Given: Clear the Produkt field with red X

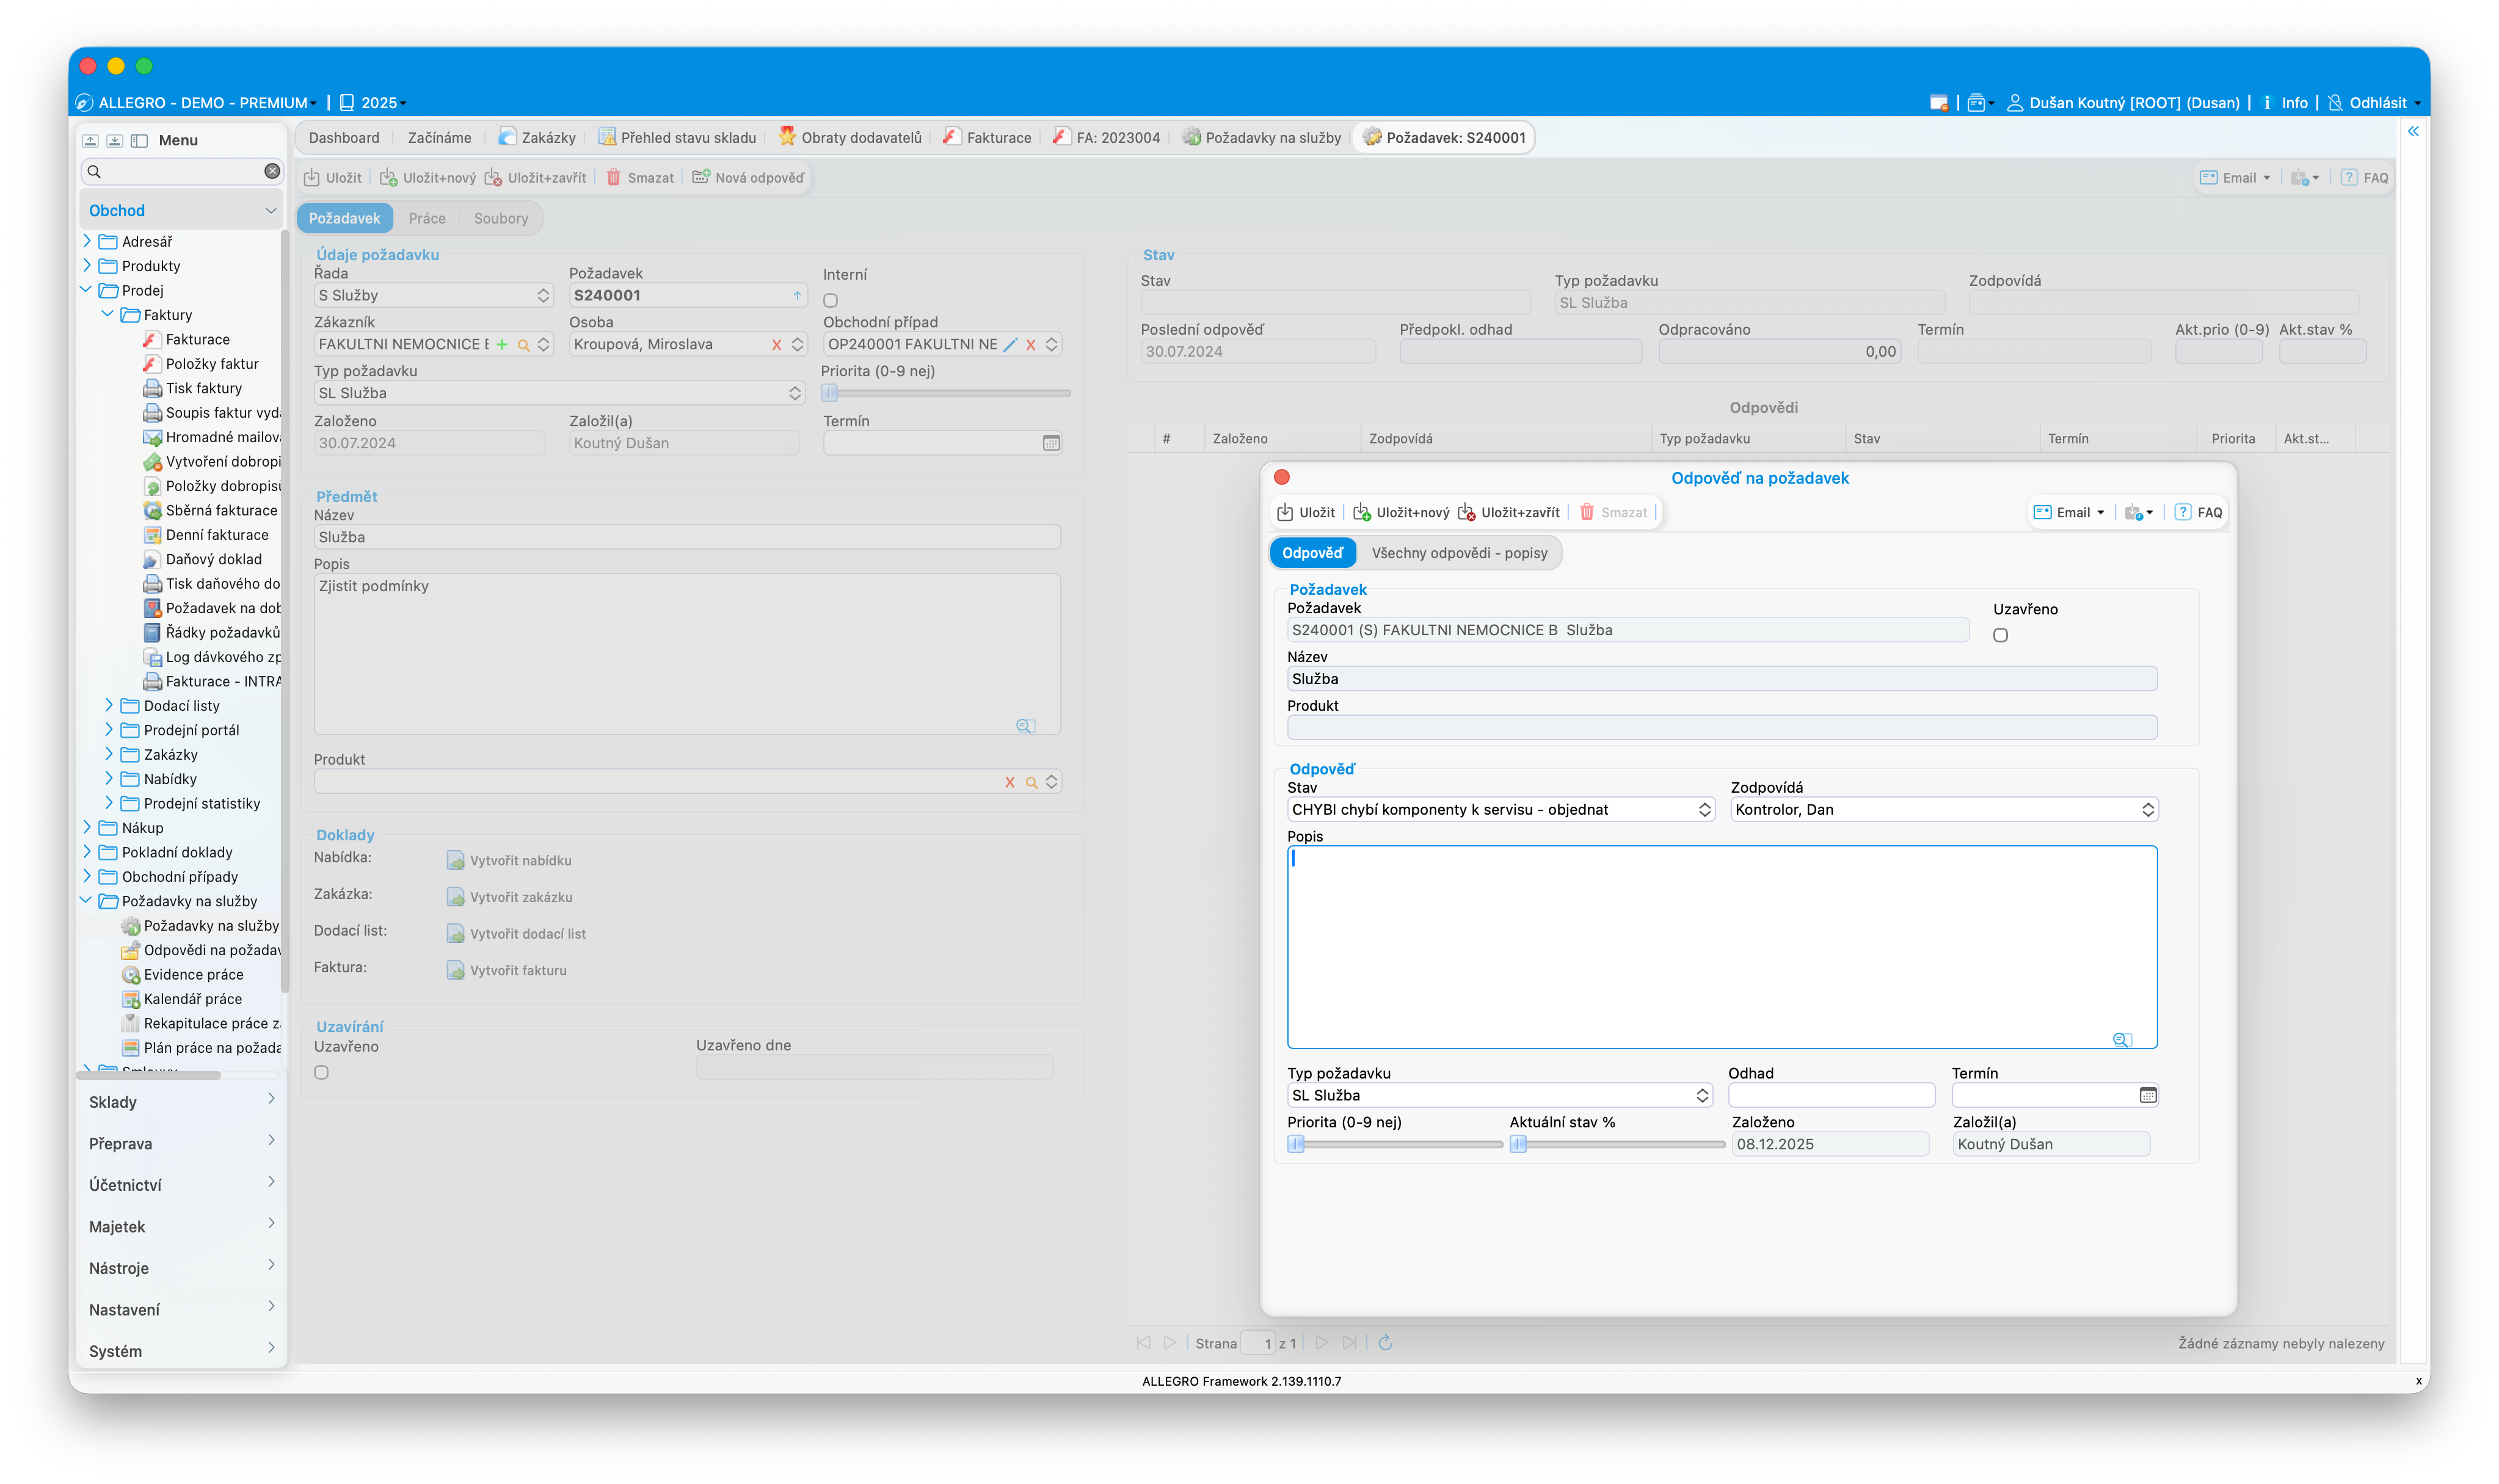Looking at the screenshot, I should pos(1009,782).
